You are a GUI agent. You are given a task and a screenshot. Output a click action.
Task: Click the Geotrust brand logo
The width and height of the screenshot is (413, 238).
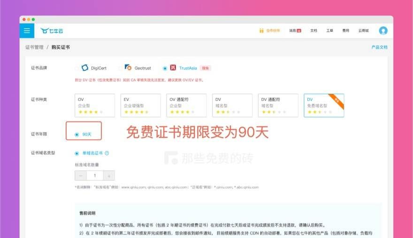(x=128, y=67)
